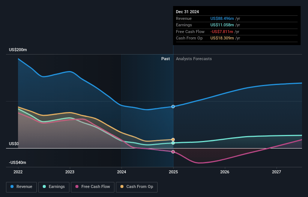Select the Earnings data marker at 2025
Viewport: 308px width, 197px height.
point(173,143)
